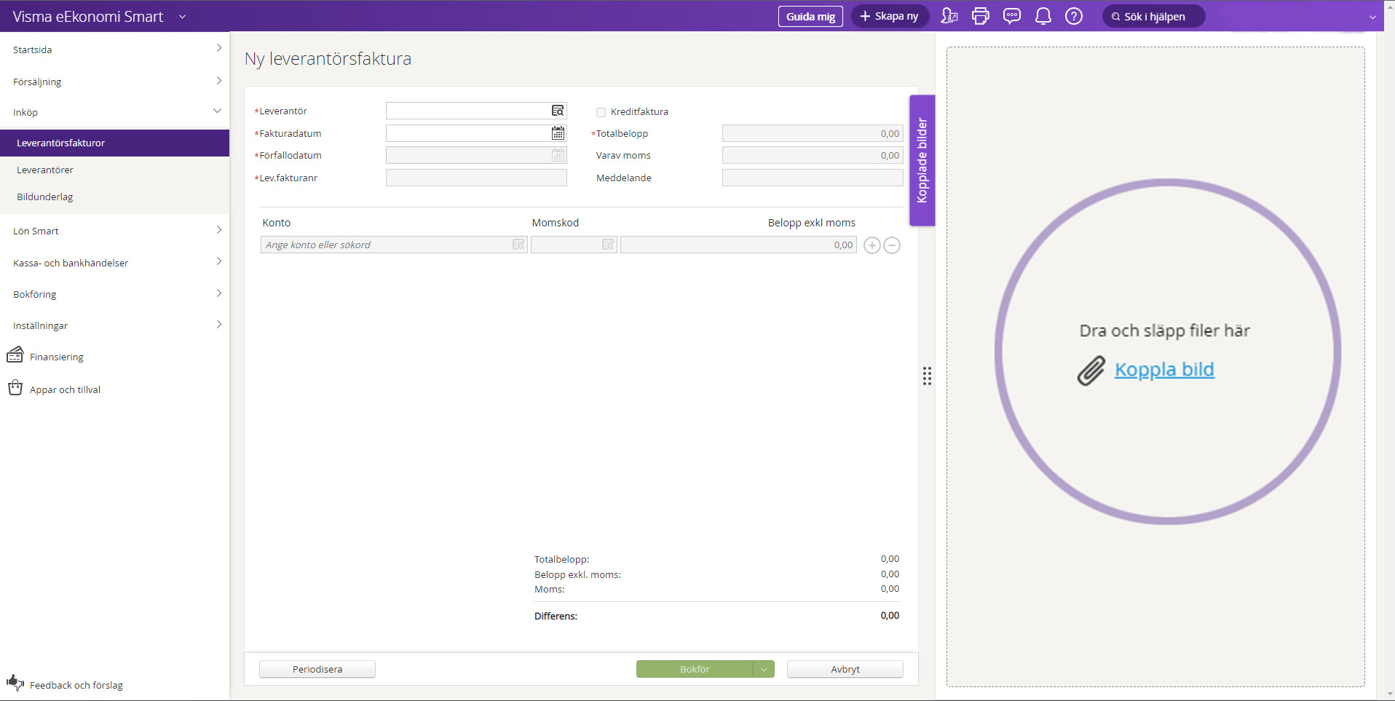Expand Kassa- och bankhändelser chevron
The image size is (1395, 701).
pos(218,261)
